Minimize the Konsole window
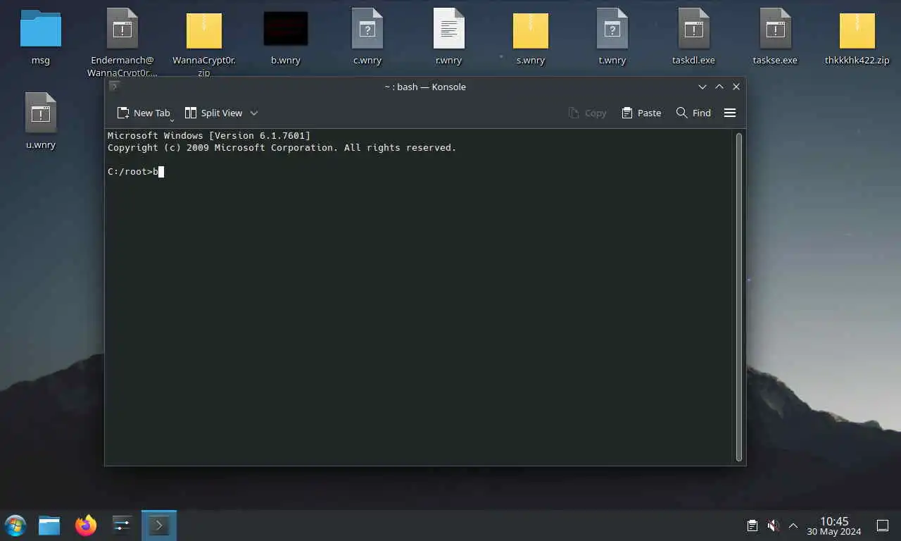Screen dimensions: 901x541 [x=702, y=87]
